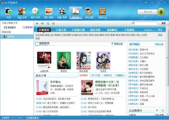Open the 历史 genre link

(107, 35)
